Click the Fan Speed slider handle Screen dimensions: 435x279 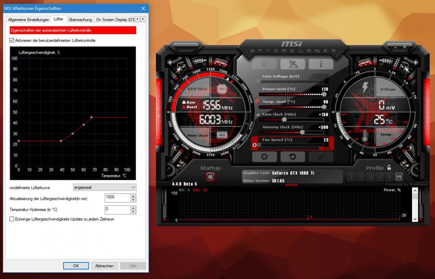click(259, 145)
